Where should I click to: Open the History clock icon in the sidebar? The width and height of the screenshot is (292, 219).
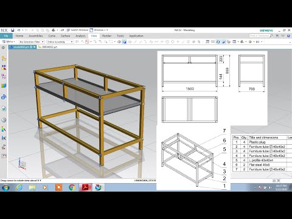point(4,120)
